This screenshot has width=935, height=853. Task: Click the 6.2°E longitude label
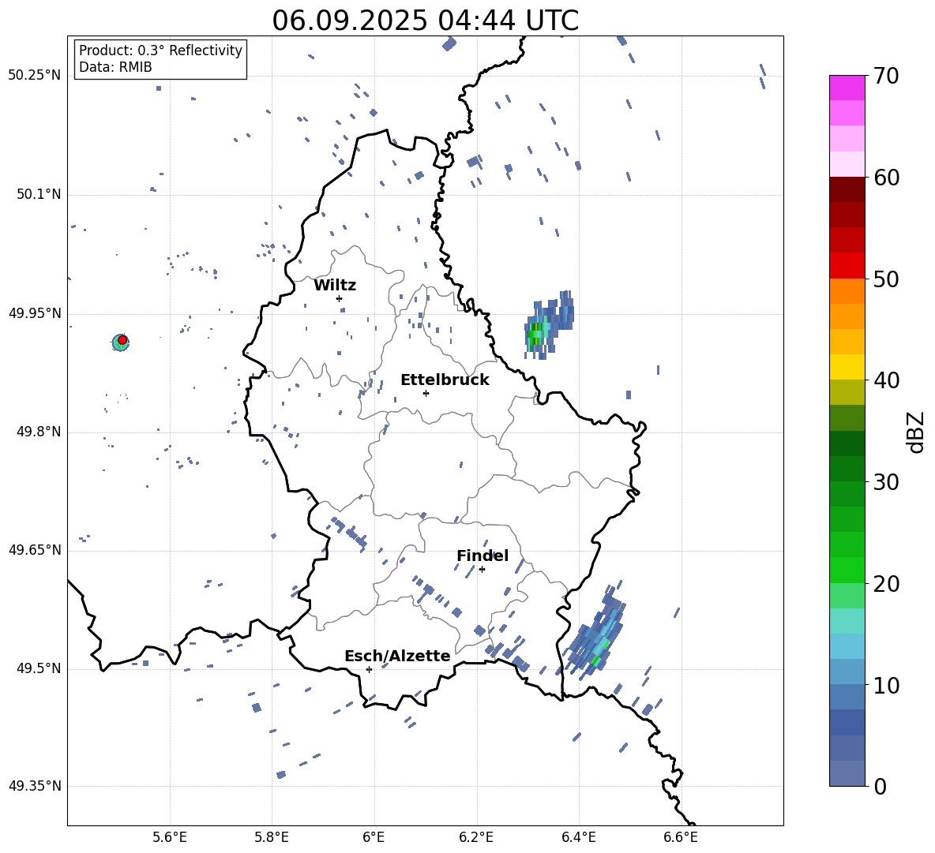click(476, 837)
